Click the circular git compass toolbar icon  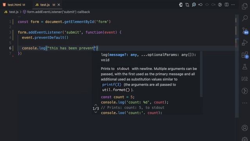[220, 5]
